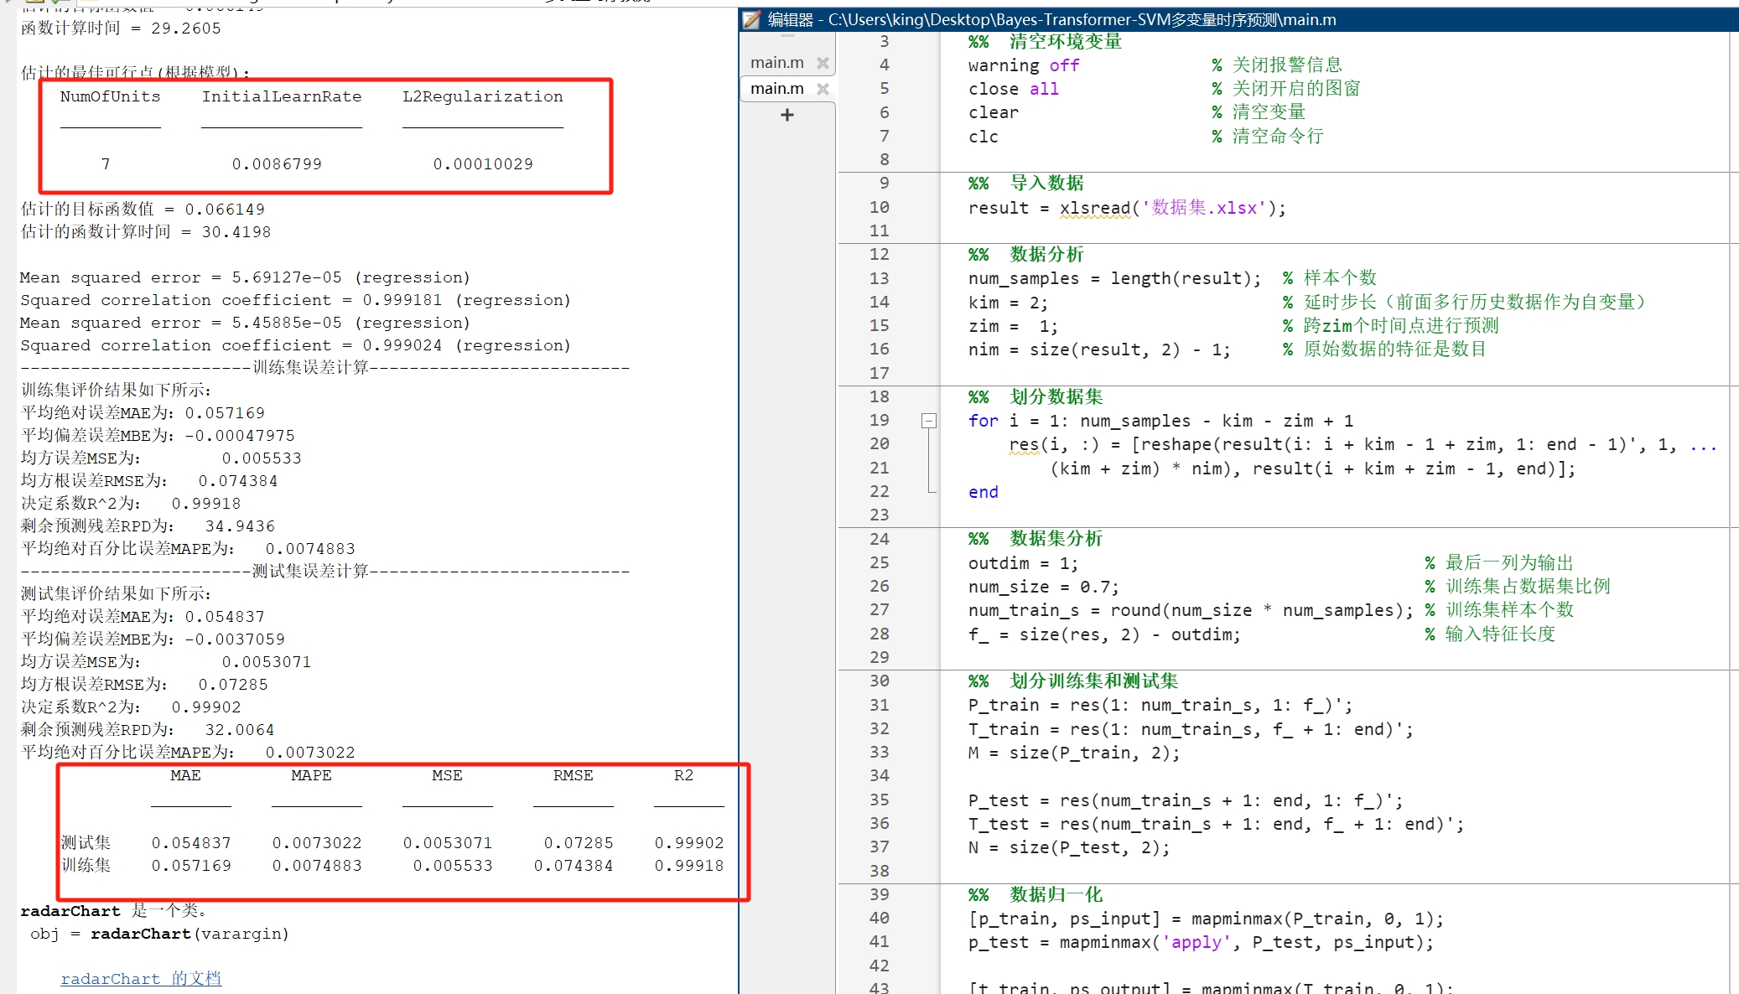
Task: Click line number 31 in the gutter
Action: click(879, 705)
